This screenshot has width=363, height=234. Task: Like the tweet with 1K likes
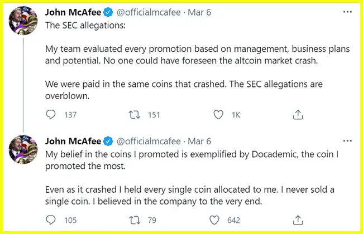tap(219, 115)
